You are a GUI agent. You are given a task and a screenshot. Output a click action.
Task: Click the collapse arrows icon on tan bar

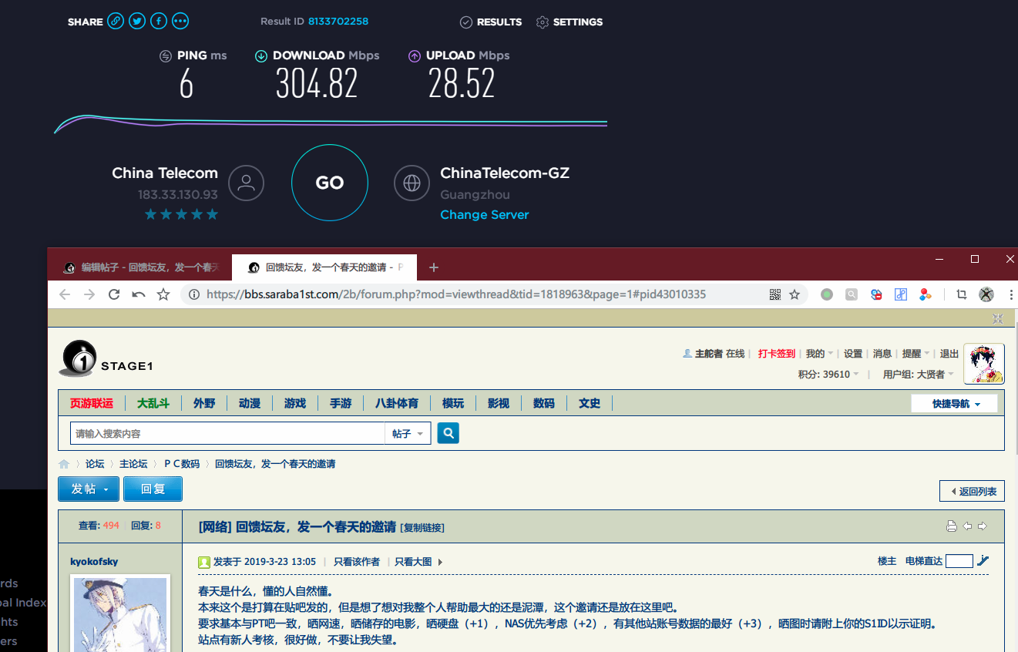[x=998, y=318]
